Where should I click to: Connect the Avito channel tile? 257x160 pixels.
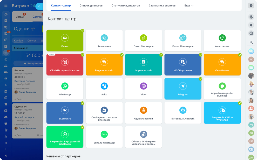104,89
